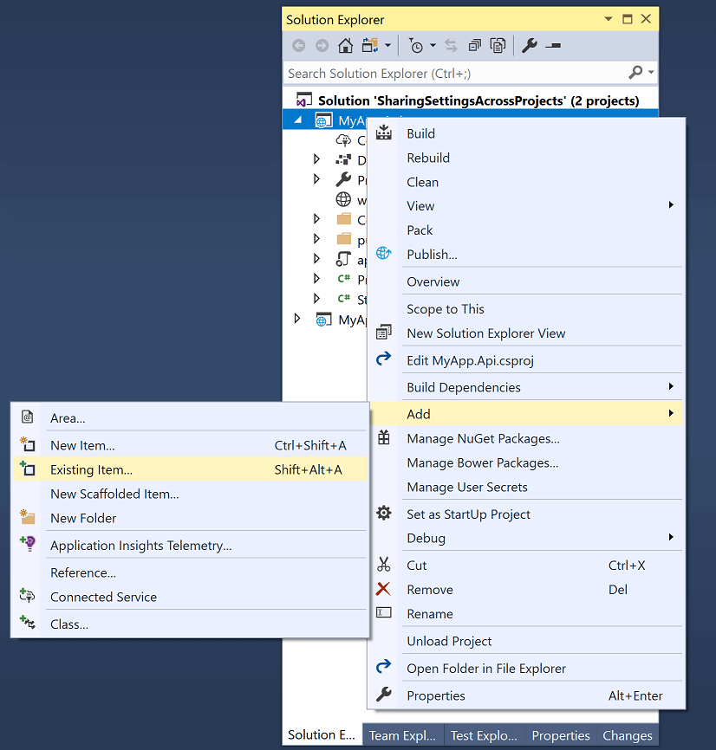Open the search options dropdown arrow
Viewport: 716px width, 750px height.
tap(651, 73)
